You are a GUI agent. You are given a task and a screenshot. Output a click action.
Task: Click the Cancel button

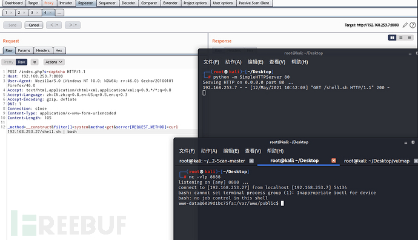point(34,25)
